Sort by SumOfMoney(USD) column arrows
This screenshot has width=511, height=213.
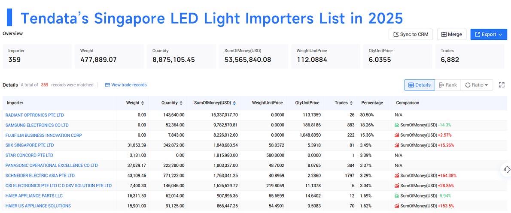[234, 103]
